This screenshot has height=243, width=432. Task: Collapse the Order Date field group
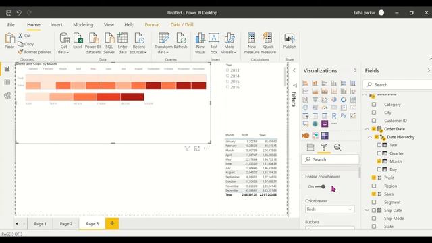tap(367, 129)
